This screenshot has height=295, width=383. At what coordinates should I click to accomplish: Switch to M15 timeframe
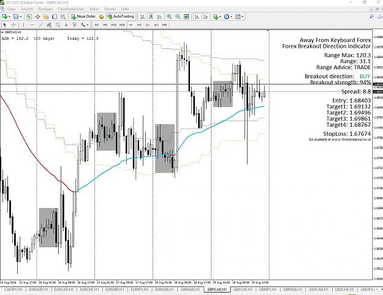[114, 25]
